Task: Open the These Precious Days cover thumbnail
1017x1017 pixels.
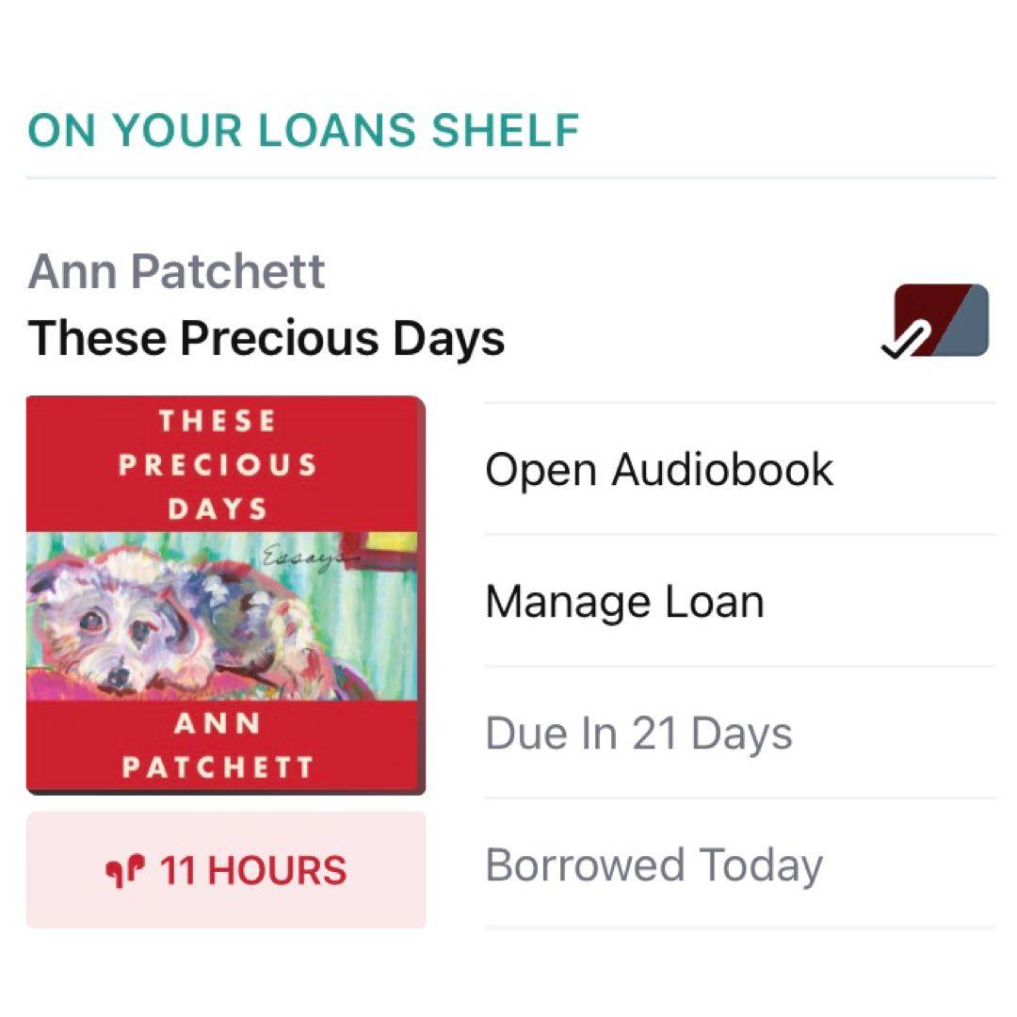Action: (x=225, y=595)
